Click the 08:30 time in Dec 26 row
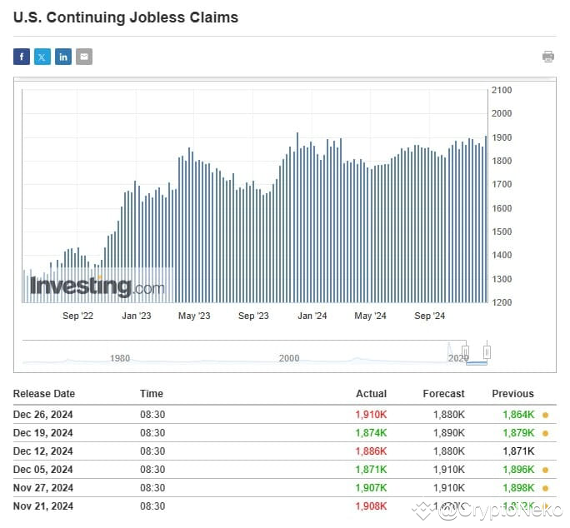 click(x=152, y=415)
